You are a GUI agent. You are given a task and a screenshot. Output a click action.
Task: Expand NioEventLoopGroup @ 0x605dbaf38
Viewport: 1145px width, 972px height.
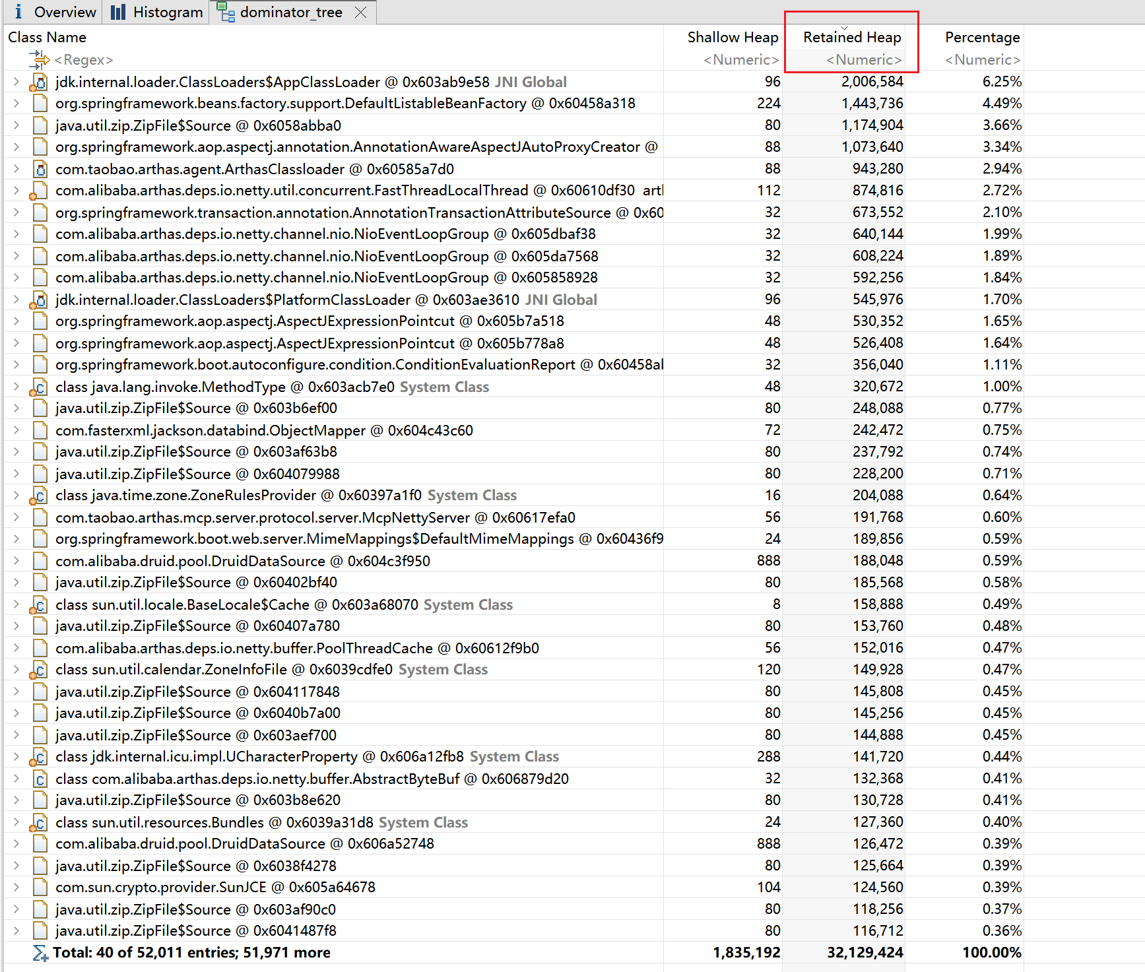point(16,234)
